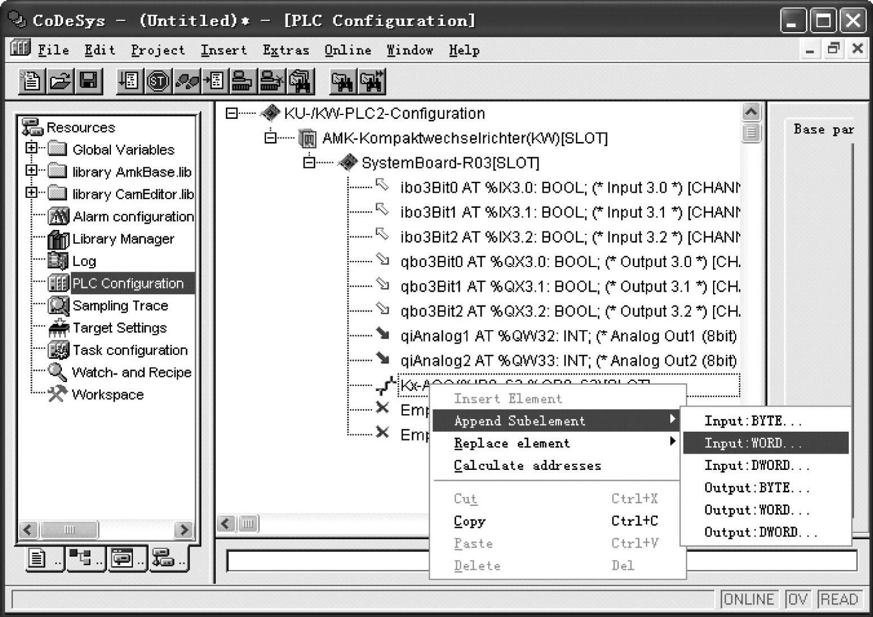Select the qiAnalog1 analog output entry
Image resolution: width=873 pixels, height=617 pixels.
[x=568, y=336]
